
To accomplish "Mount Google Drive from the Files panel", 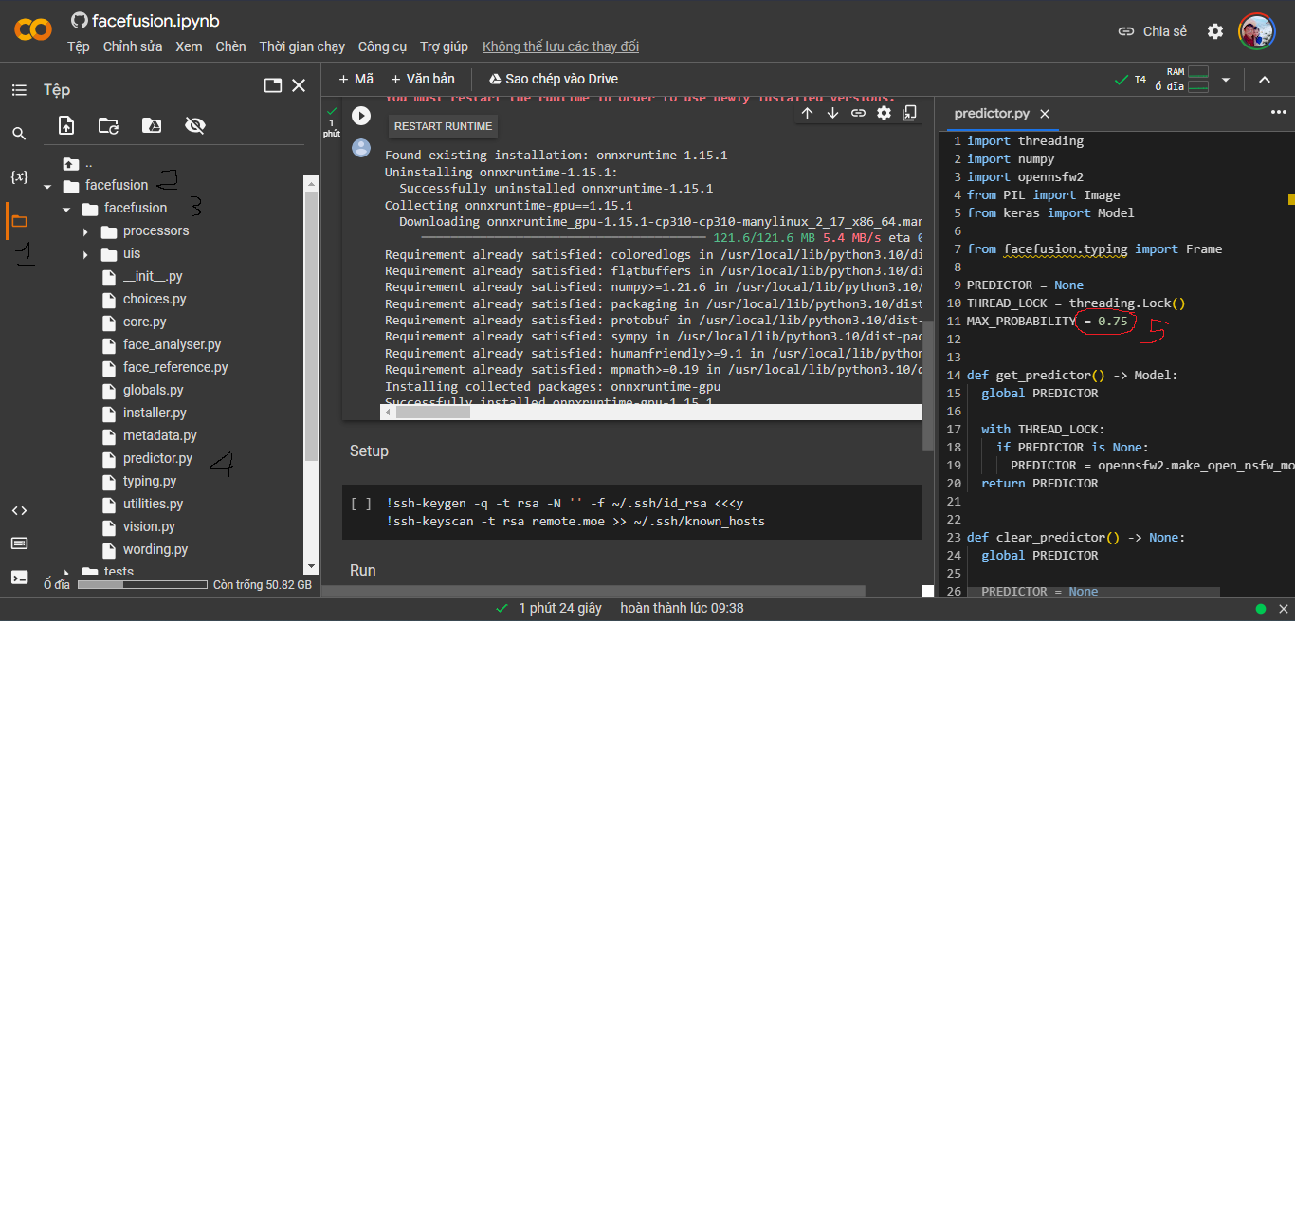I will point(152,125).
